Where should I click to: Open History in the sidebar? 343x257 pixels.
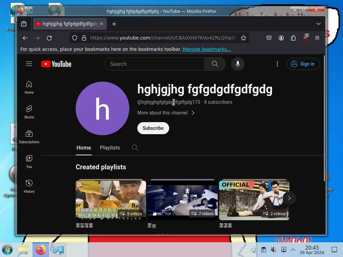click(29, 186)
